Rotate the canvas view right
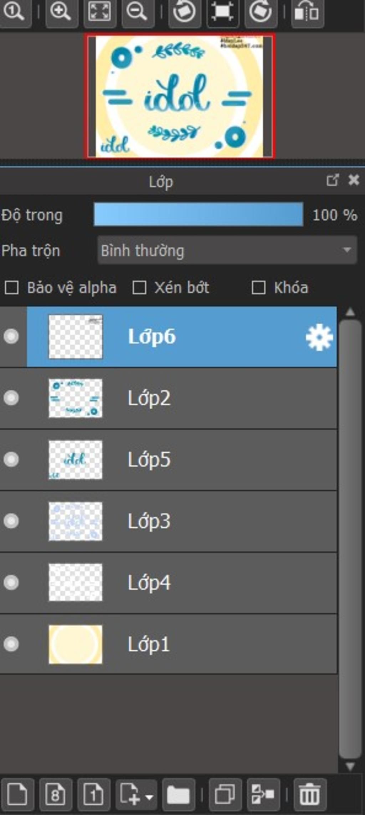365x815 pixels. click(x=261, y=12)
